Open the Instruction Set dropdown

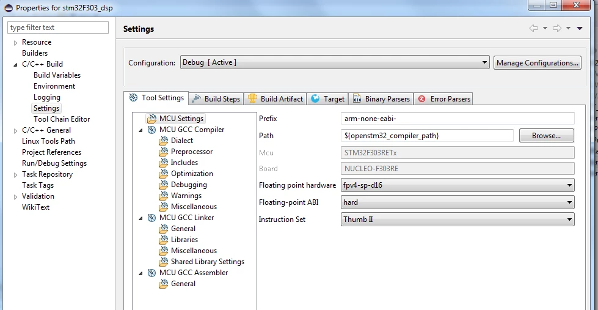coord(458,219)
